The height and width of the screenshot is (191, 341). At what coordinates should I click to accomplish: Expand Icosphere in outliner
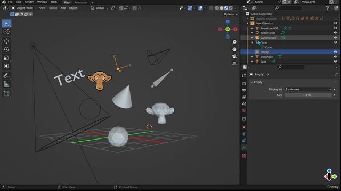coord(252,57)
